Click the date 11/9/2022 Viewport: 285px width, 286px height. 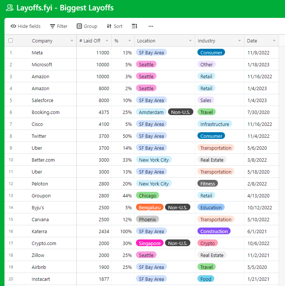click(x=258, y=53)
